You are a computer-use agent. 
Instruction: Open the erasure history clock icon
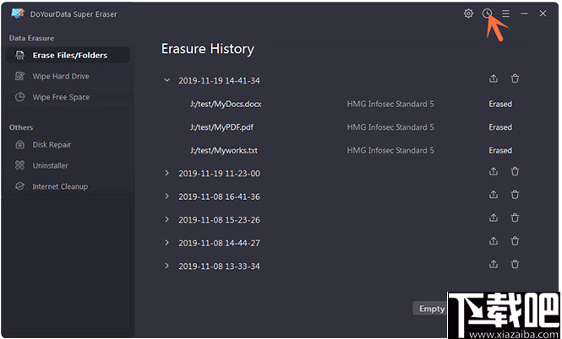487,13
